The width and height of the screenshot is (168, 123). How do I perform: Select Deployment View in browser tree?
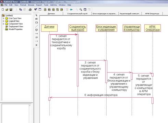16,26
